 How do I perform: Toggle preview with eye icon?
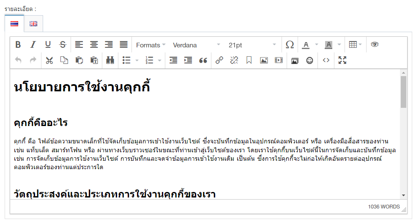coord(374,44)
